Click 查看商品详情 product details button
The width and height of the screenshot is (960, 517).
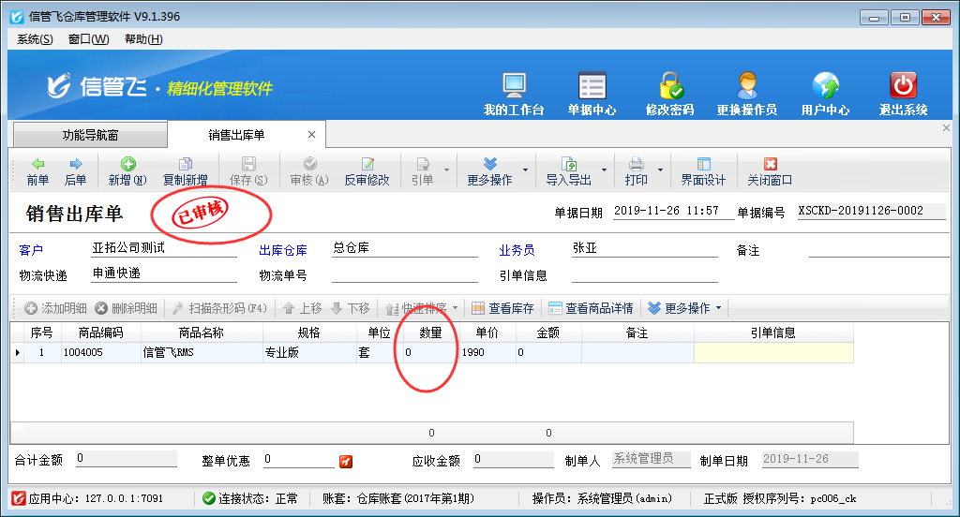(x=591, y=308)
